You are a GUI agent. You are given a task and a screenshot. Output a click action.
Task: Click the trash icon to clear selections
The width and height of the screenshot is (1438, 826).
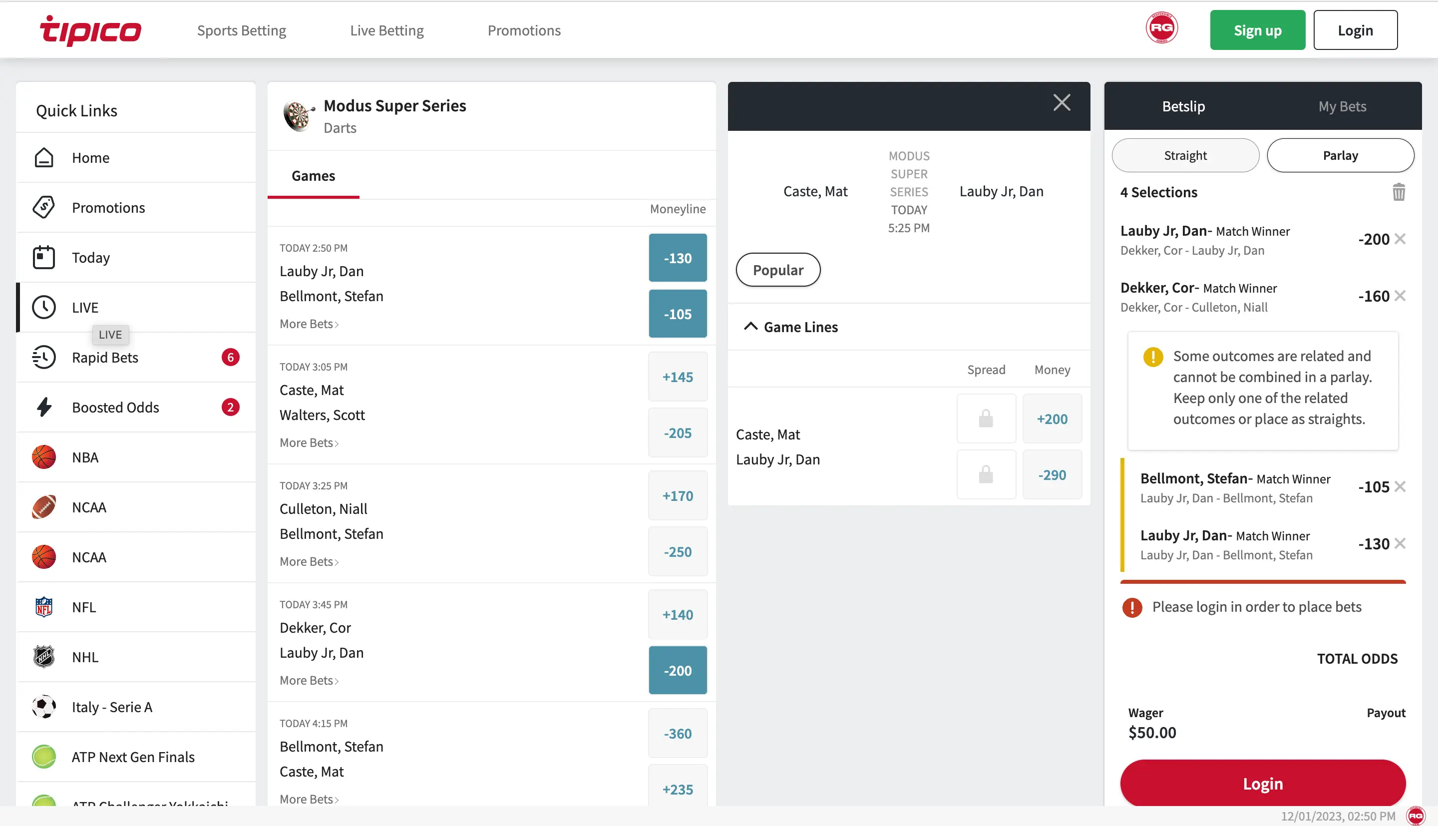pyautogui.click(x=1399, y=192)
